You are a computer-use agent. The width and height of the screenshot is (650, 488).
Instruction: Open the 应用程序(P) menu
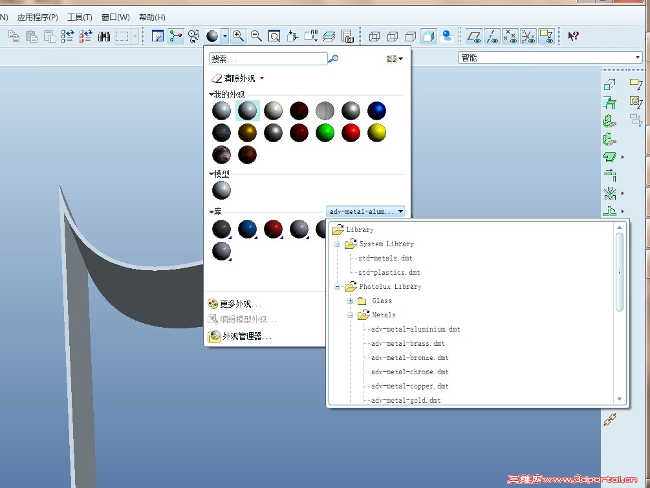pos(38,17)
